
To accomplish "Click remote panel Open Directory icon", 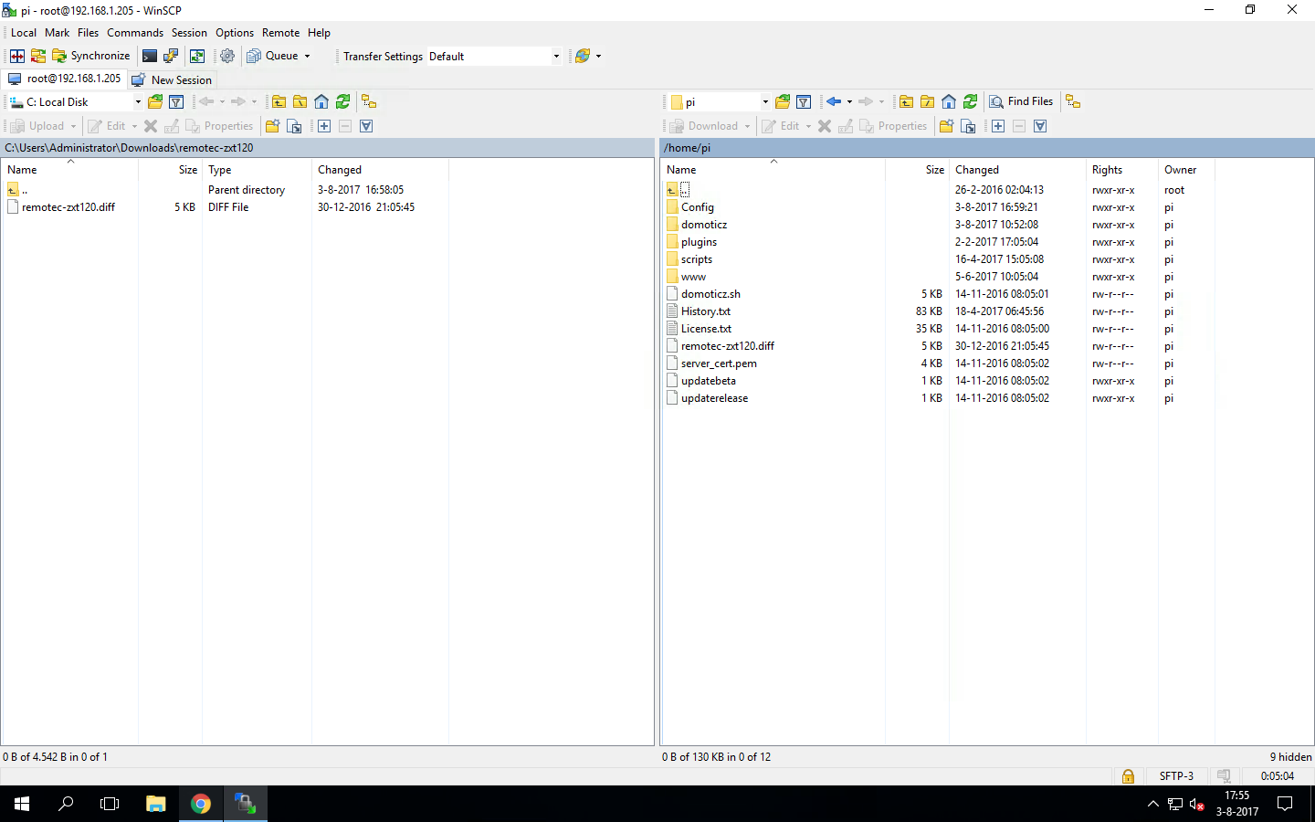I will 783,101.
